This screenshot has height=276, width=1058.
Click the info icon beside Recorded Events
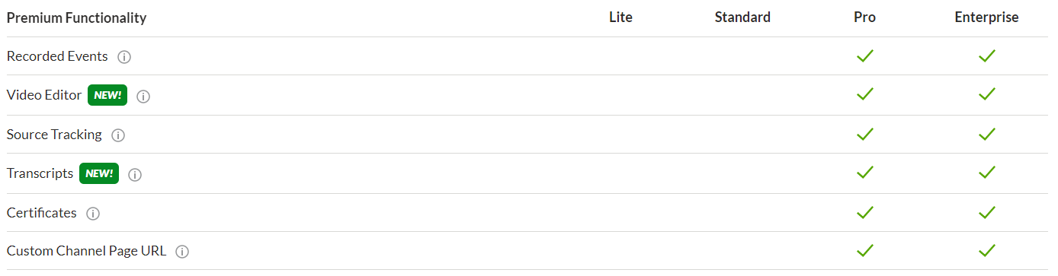click(x=125, y=57)
